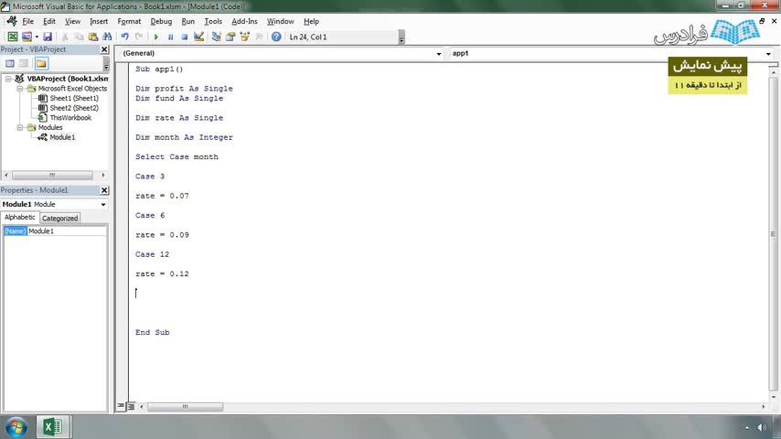Click the Paste clipboard icon
Image resolution: width=781 pixels, height=439 pixels.
click(x=93, y=37)
